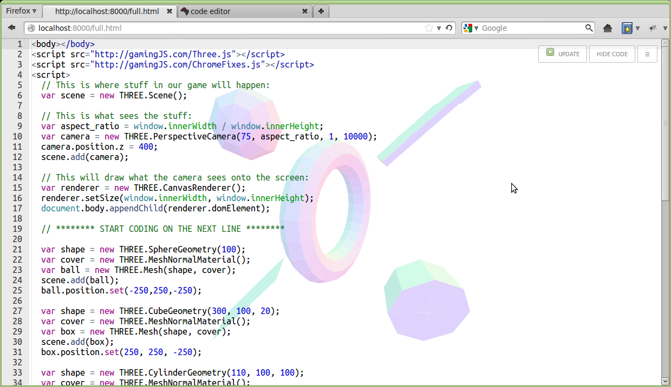The image size is (671, 387).
Task: Click the HIDE CODE button
Action: tap(612, 54)
